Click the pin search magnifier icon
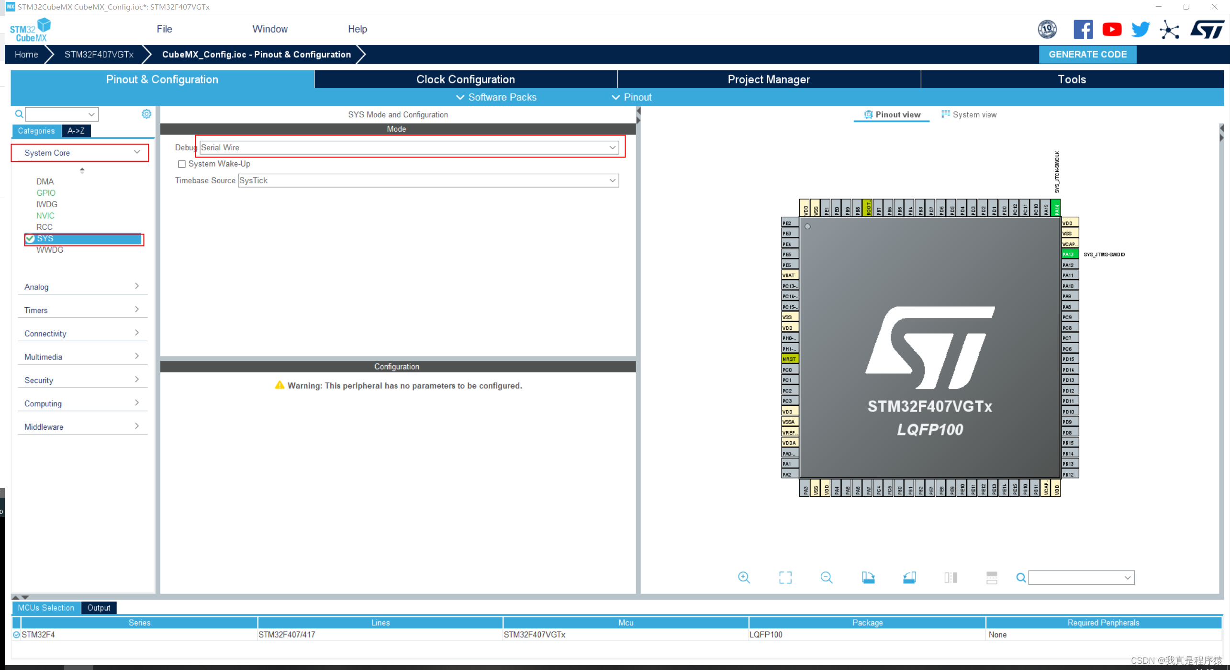Viewport: 1230px width, 670px height. tap(1021, 578)
